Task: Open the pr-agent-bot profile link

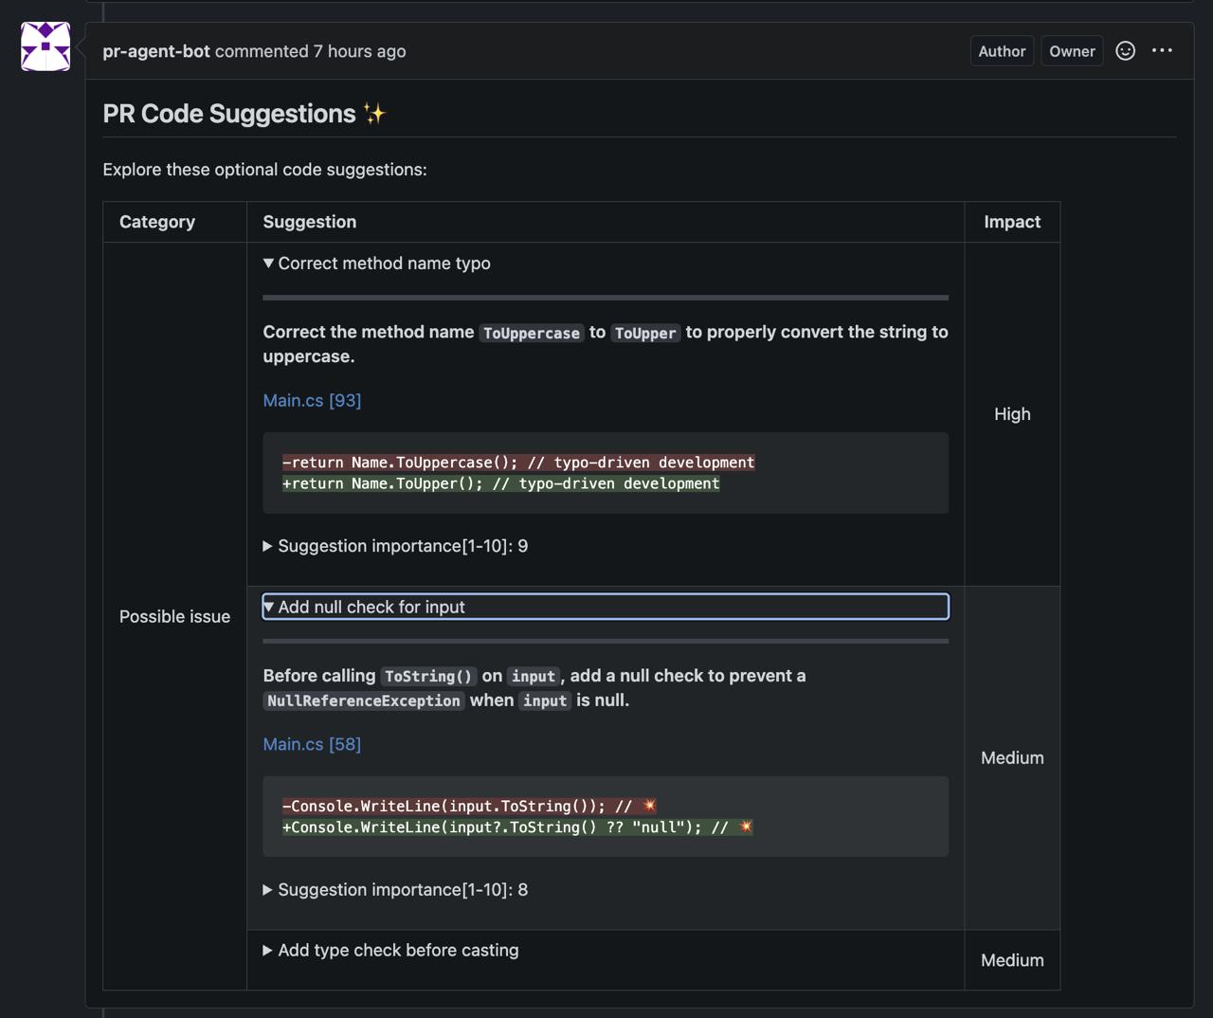Action: point(156,51)
